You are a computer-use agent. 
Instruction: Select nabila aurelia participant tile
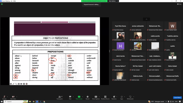(x=155, y=36)
